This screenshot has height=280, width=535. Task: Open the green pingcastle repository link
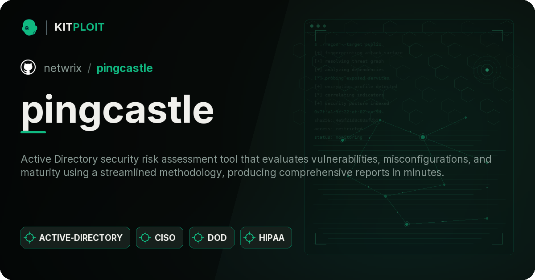[x=124, y=68]
